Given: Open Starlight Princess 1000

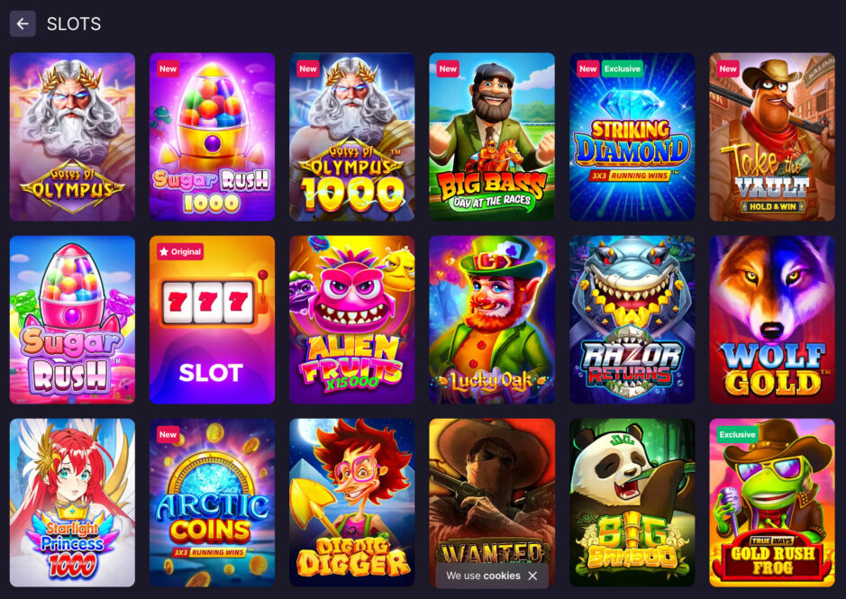Looking at the screenshot, I should 72,503.
